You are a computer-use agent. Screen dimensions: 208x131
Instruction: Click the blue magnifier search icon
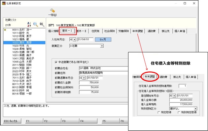[x=36, y=24]
